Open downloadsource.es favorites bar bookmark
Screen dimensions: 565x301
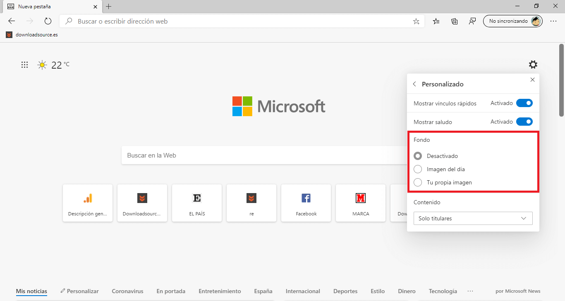[x=32, y=35]
